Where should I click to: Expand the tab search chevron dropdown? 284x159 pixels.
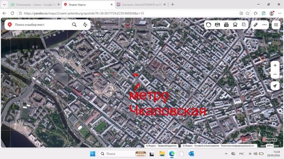point(4,4)
